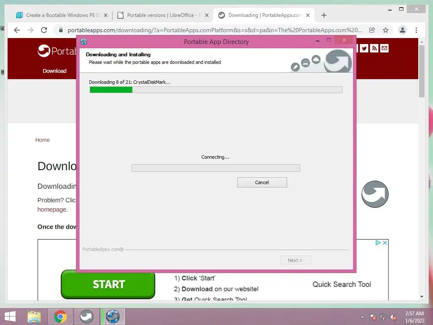Open PortableApps Twitter link
Screen dimensions: 433x325
click(364, 48)
